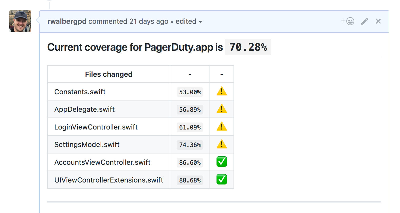
Task: Click the Files changed column header
Action: pyautogui.click(x=108, y=74)
